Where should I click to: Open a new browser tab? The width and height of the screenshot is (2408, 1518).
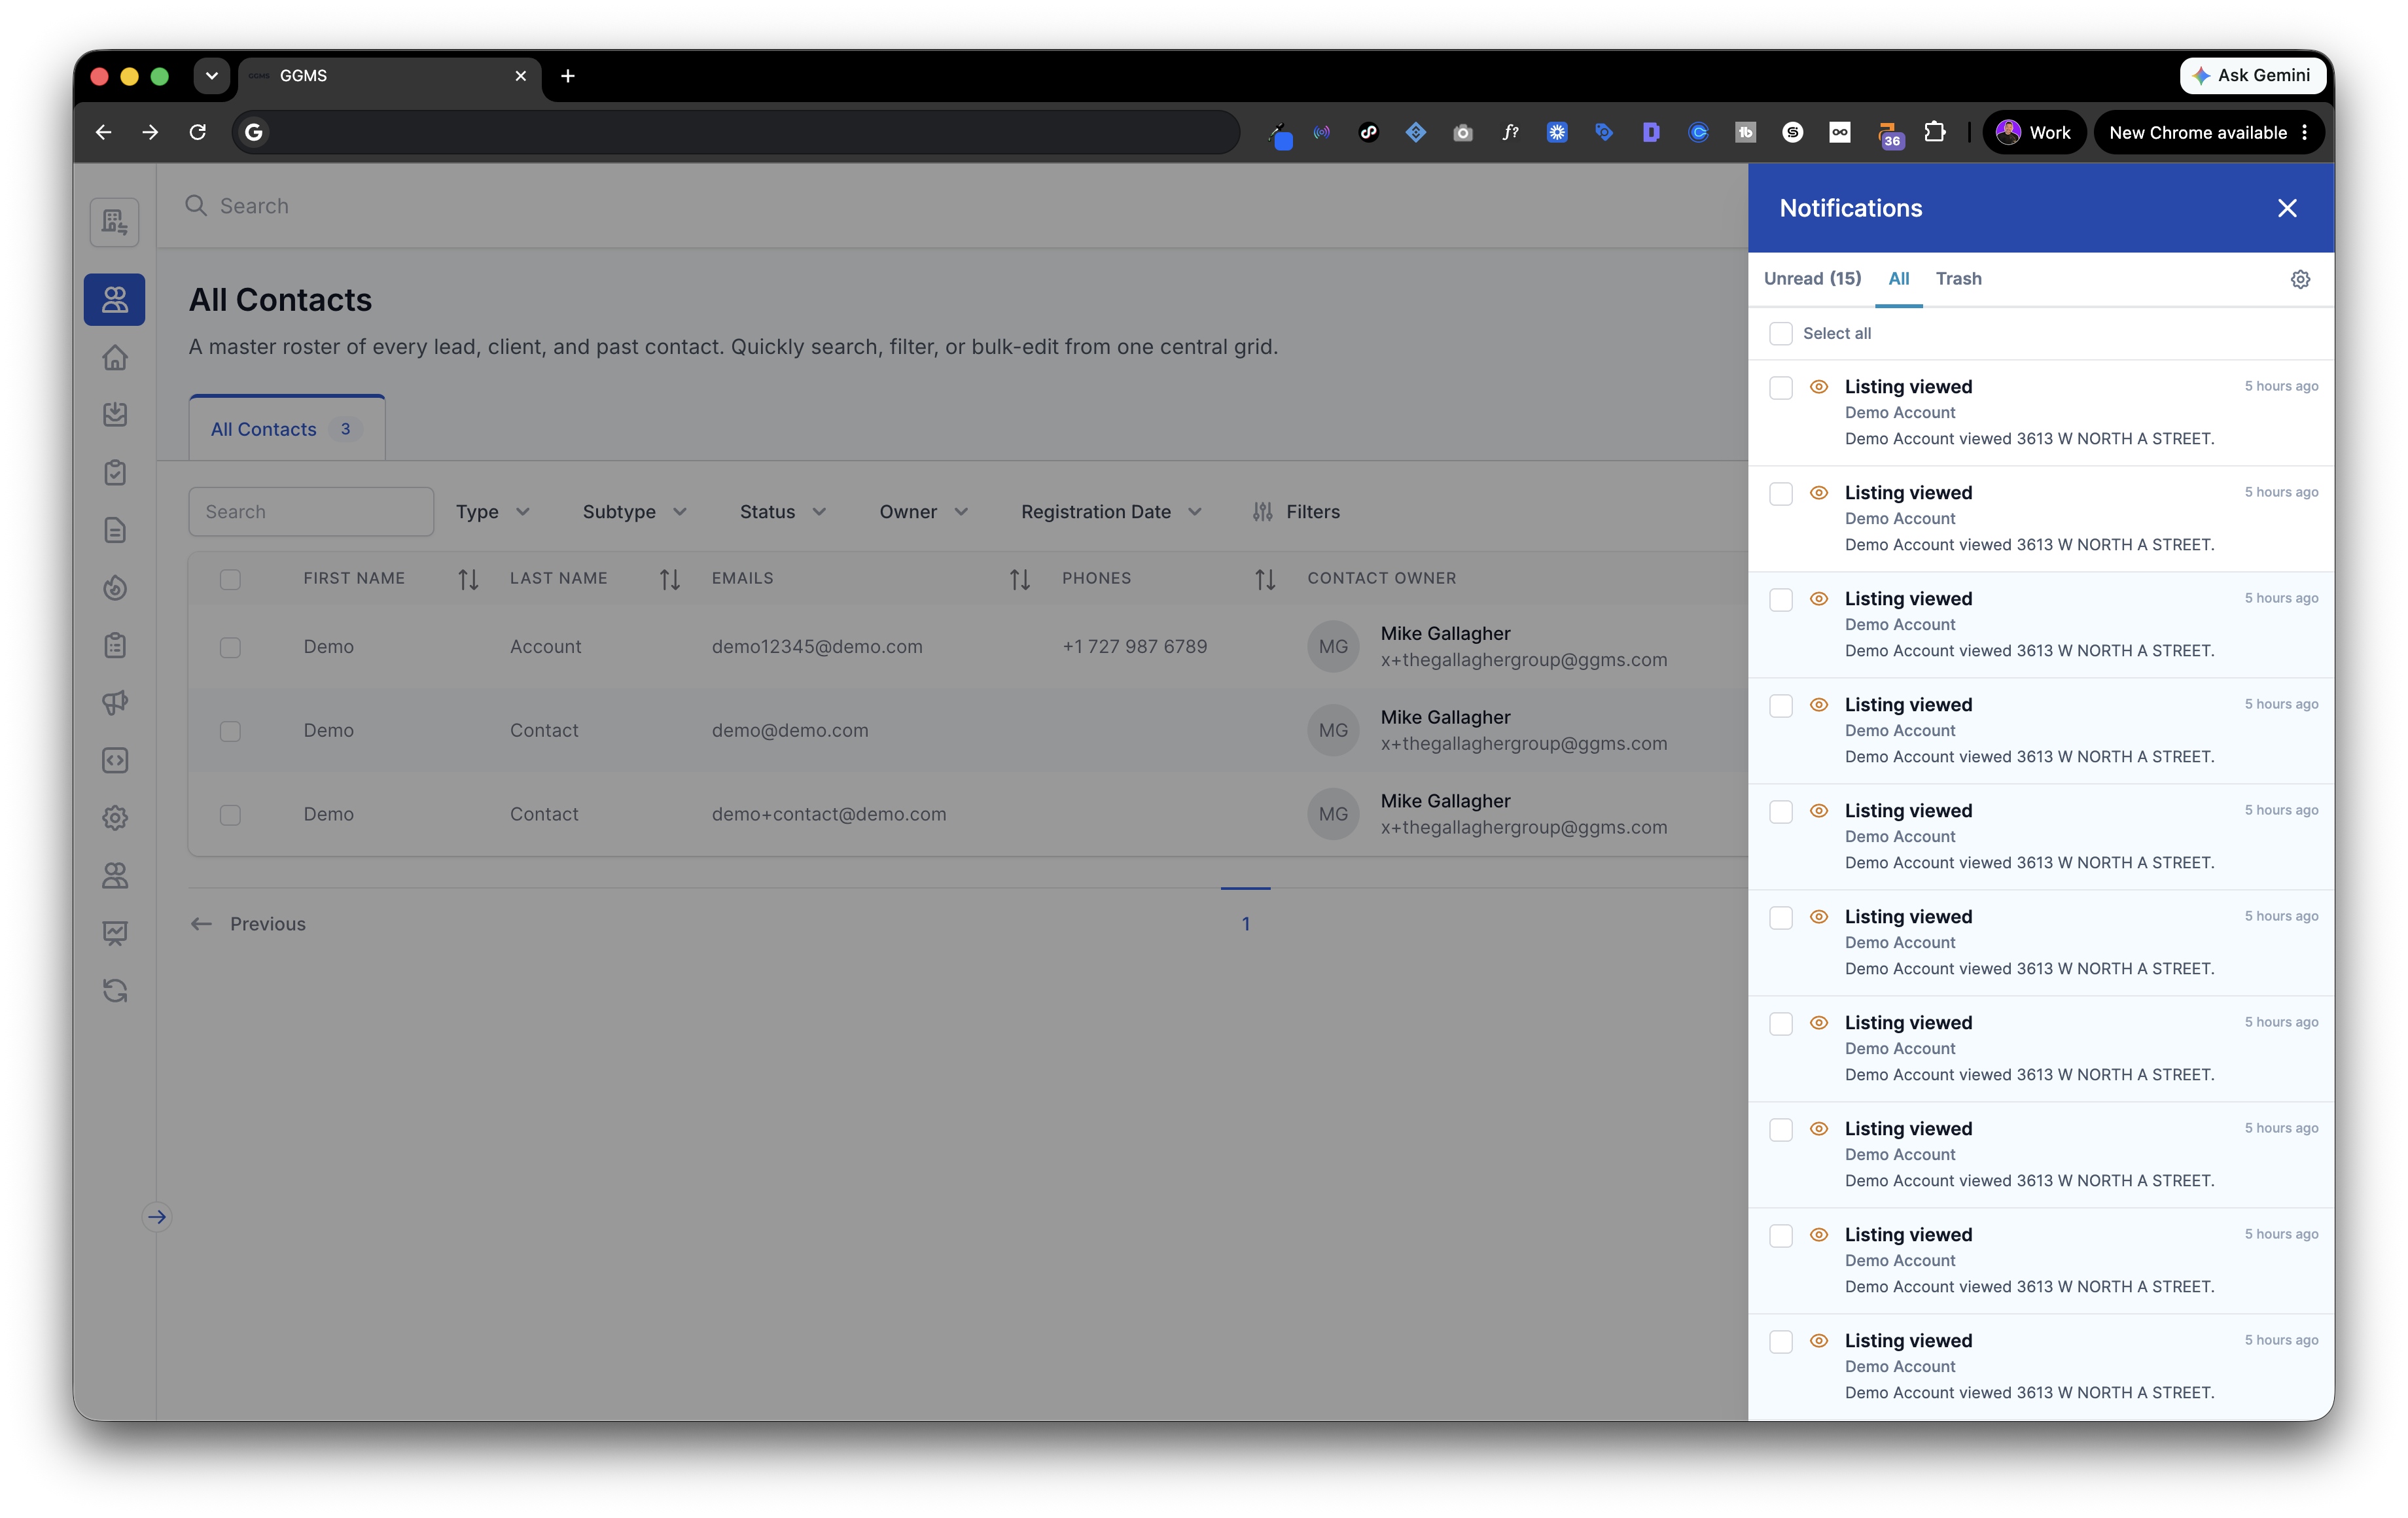click(x=568, y=76)
